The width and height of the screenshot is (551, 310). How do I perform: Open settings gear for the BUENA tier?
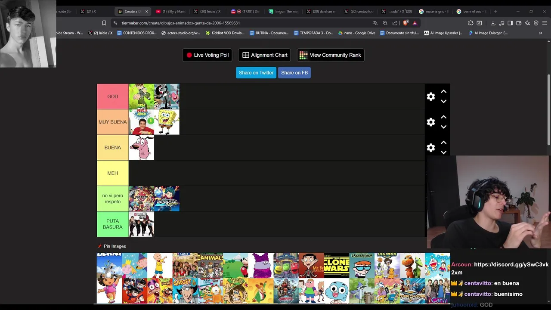point(431,148)
